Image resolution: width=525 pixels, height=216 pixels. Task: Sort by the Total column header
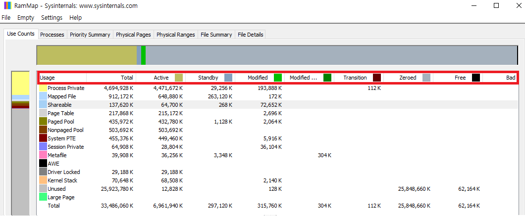tap(111, 78)
